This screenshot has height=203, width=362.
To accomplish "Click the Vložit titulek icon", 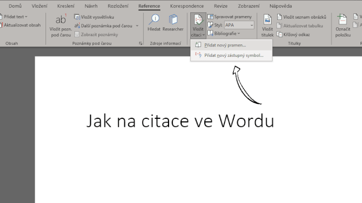I will pyautogui.click(x=267, y=20).
